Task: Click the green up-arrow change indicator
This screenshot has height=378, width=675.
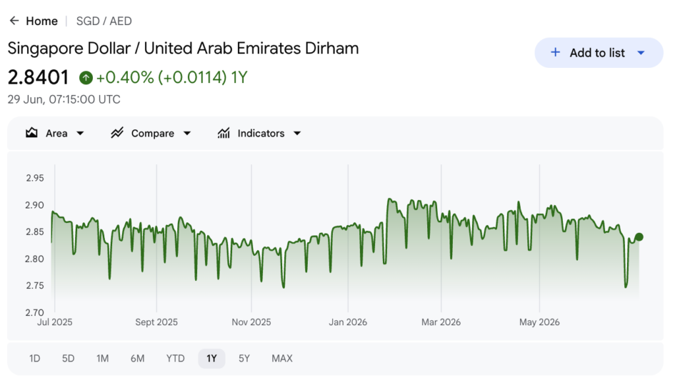Action: [x=86, y=78]
